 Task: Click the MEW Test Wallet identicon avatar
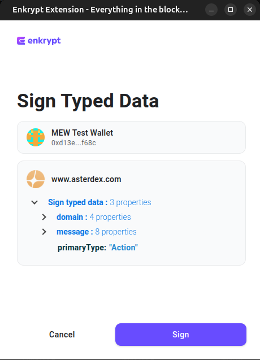coord(36,137)
